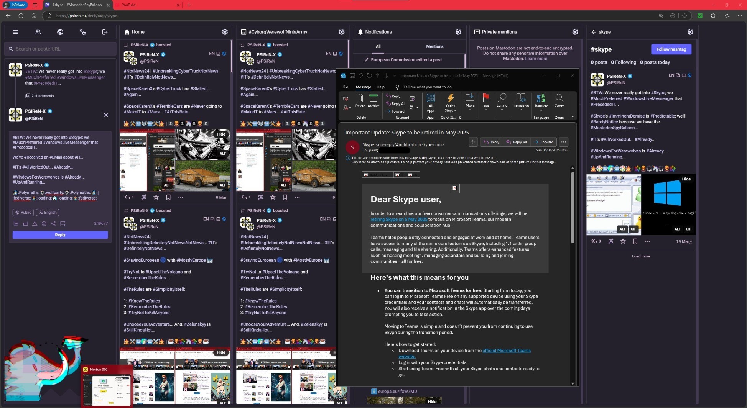The image size is (747, 408).
Task: Click the poll icon in the compose toolbar
Action: point(25,224)
